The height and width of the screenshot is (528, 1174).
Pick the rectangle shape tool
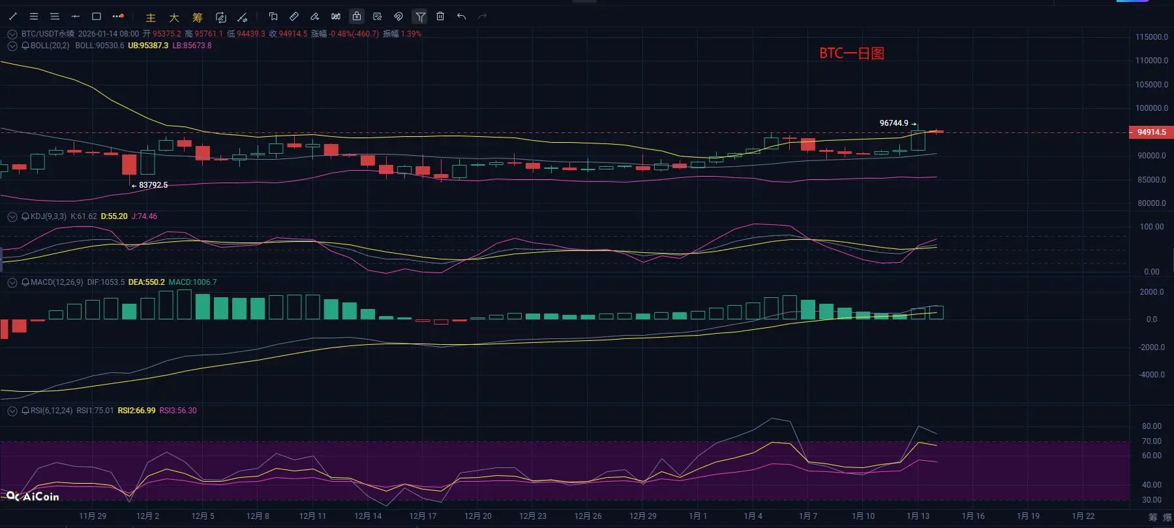point(97,16)
